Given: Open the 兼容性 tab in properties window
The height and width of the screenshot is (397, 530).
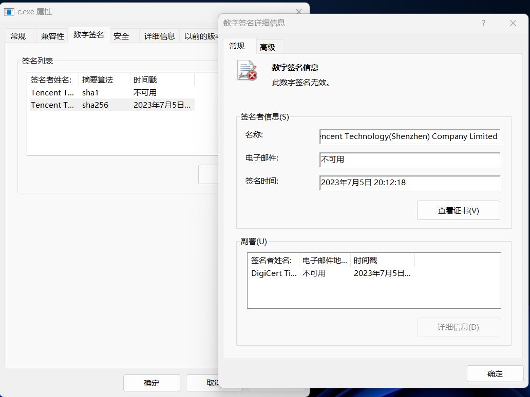Looking at the screenshot, I should [52, 36].
